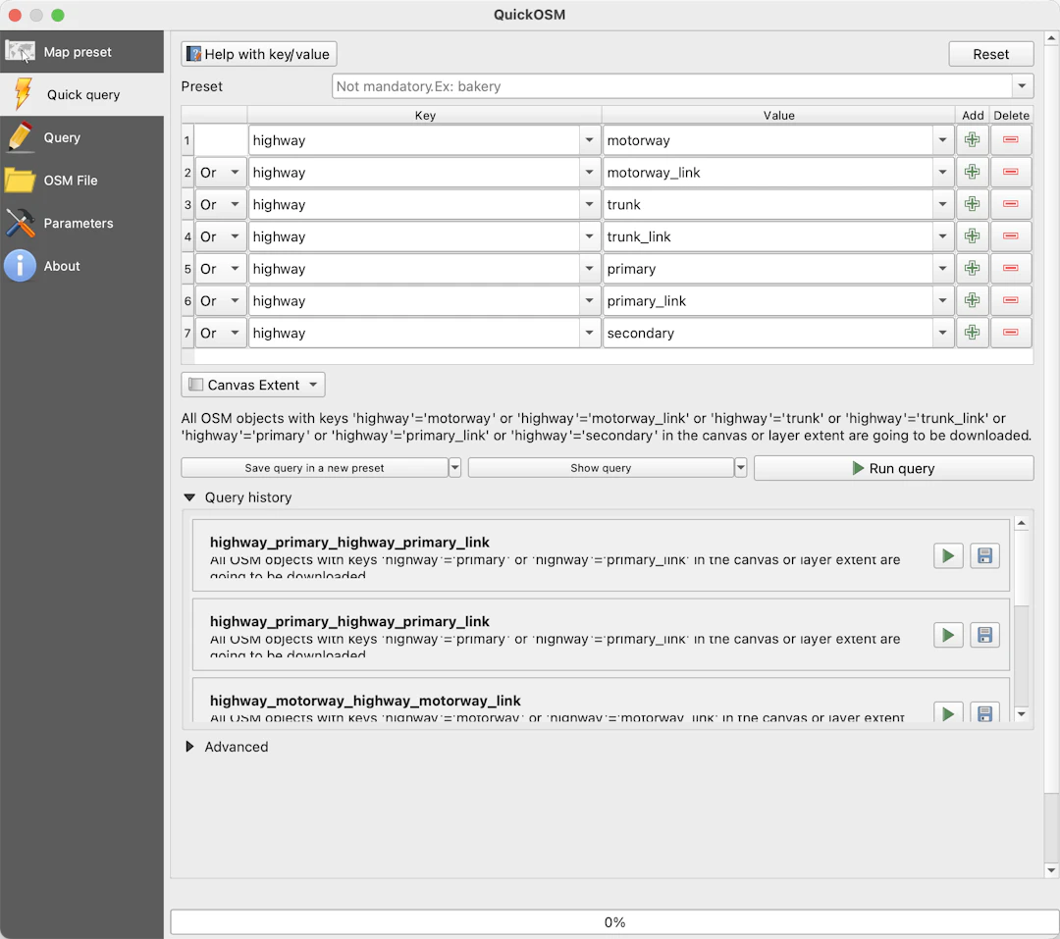
Task: Click the Preset input field
Action: pyautogui.click(x=672, y=86)
